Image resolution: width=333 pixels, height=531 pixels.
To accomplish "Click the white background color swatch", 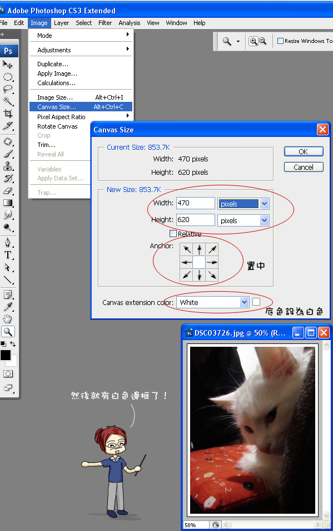I will [x=13, y=363].
